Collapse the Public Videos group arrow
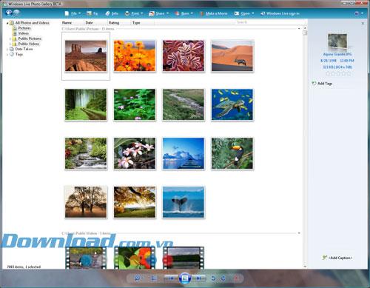Viewport: 370px width, 288px height. pos(299,233)
